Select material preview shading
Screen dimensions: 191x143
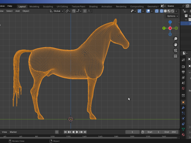click(169, 11)
